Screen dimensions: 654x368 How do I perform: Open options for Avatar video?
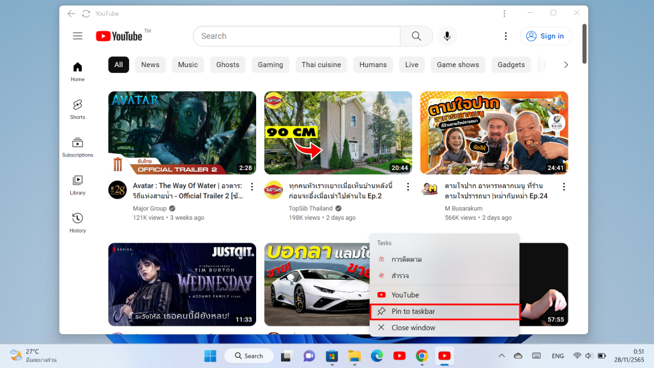pos(252,187)
